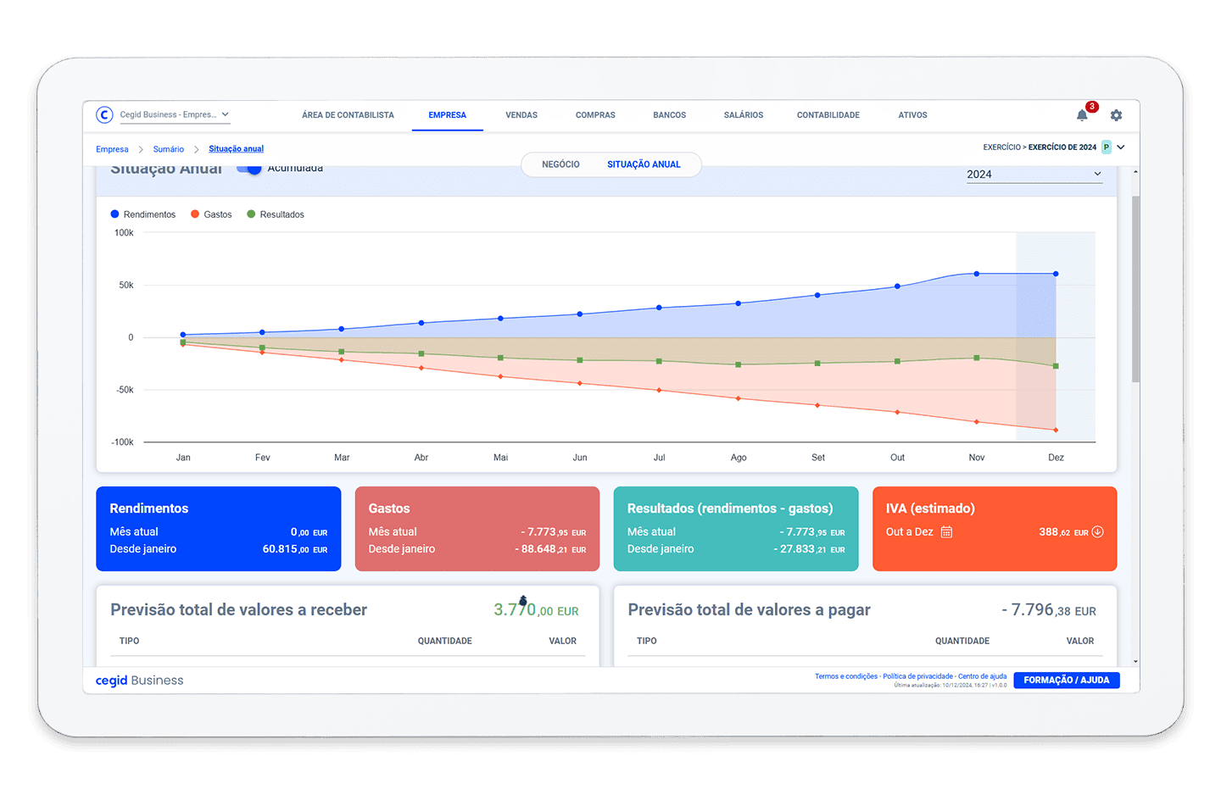This screenshot has width=1221, height=806.
Task: Click the IVA period calendar icon
Action: (x=946, y=532)
